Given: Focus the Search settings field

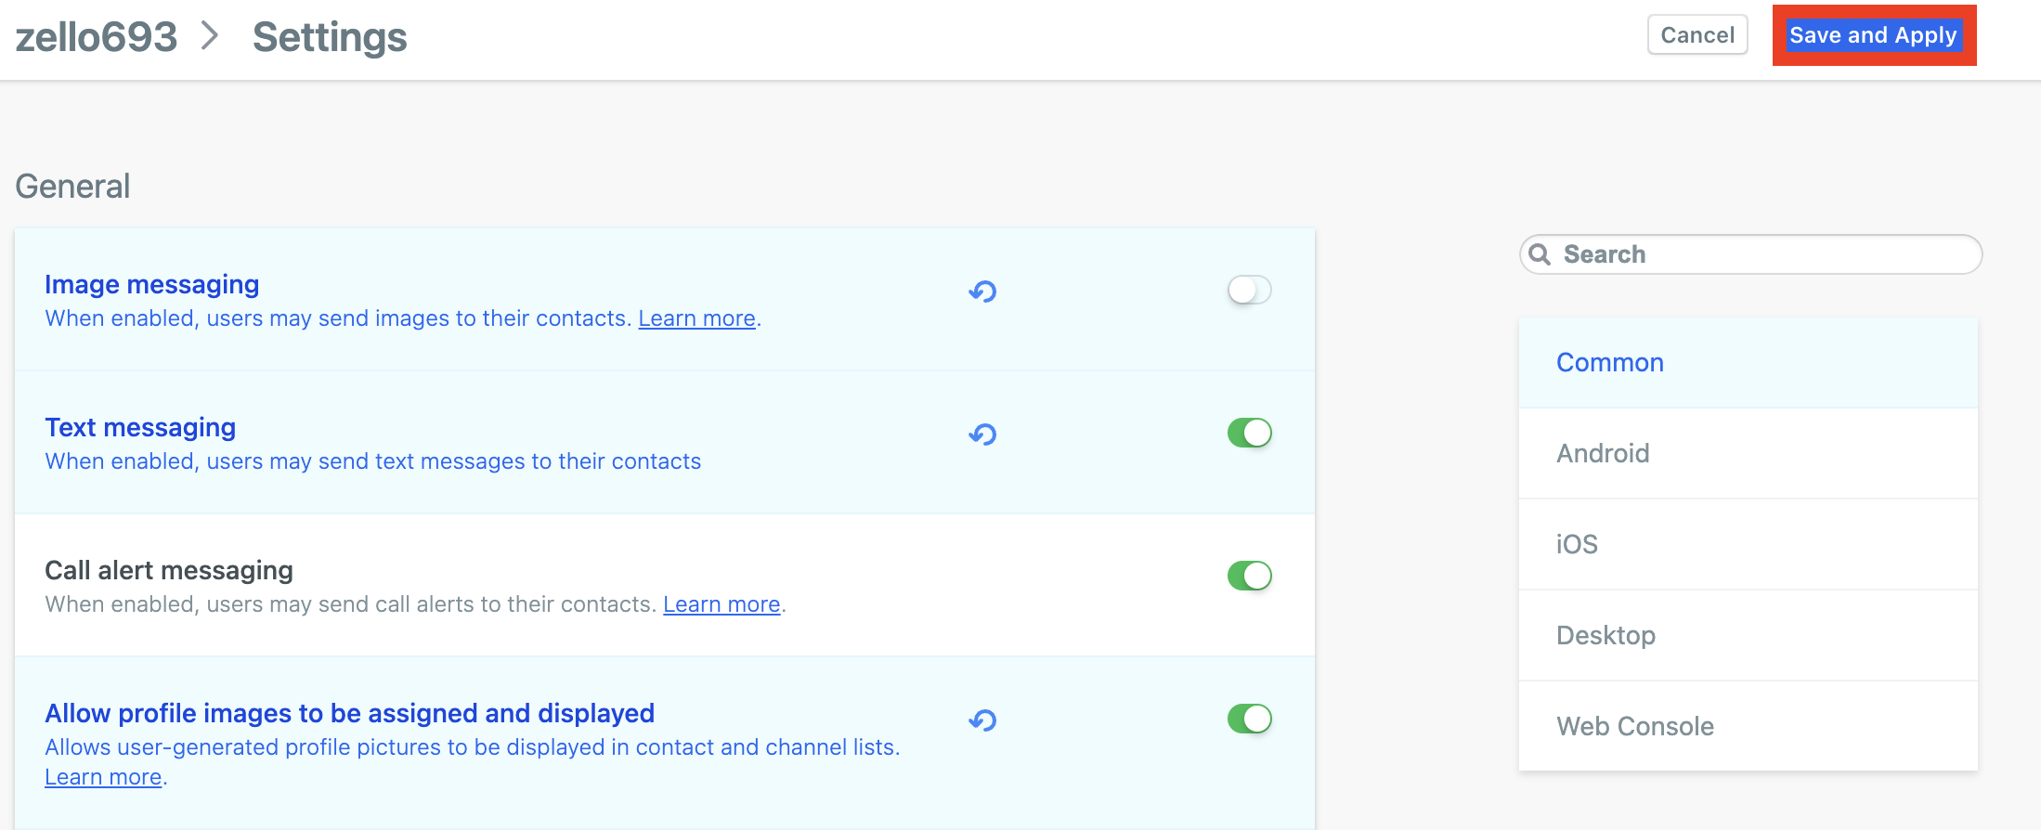Looking at the screenshot, I should click(1750, 254).
